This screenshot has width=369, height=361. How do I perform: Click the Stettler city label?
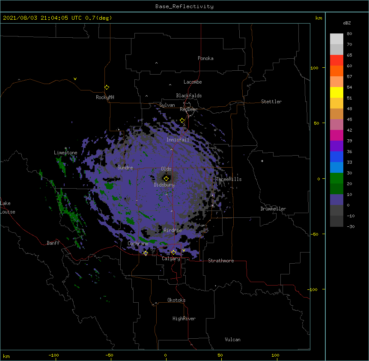click(x=271, y=102)
